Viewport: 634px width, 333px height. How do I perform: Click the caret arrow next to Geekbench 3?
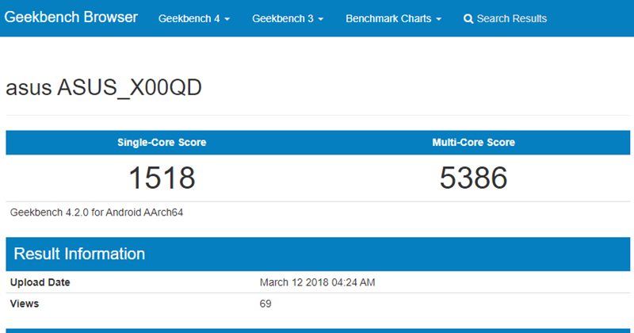[320, 19]
